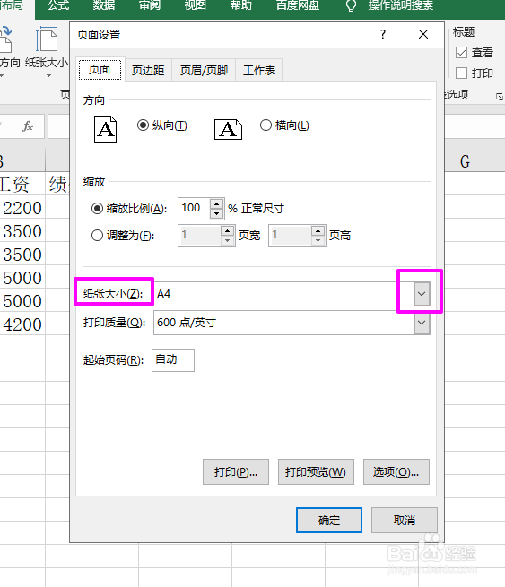This screenshot has width=505, height=587.
Task: Click the 打印预览(W) button
Action: [x=316, y=472]
